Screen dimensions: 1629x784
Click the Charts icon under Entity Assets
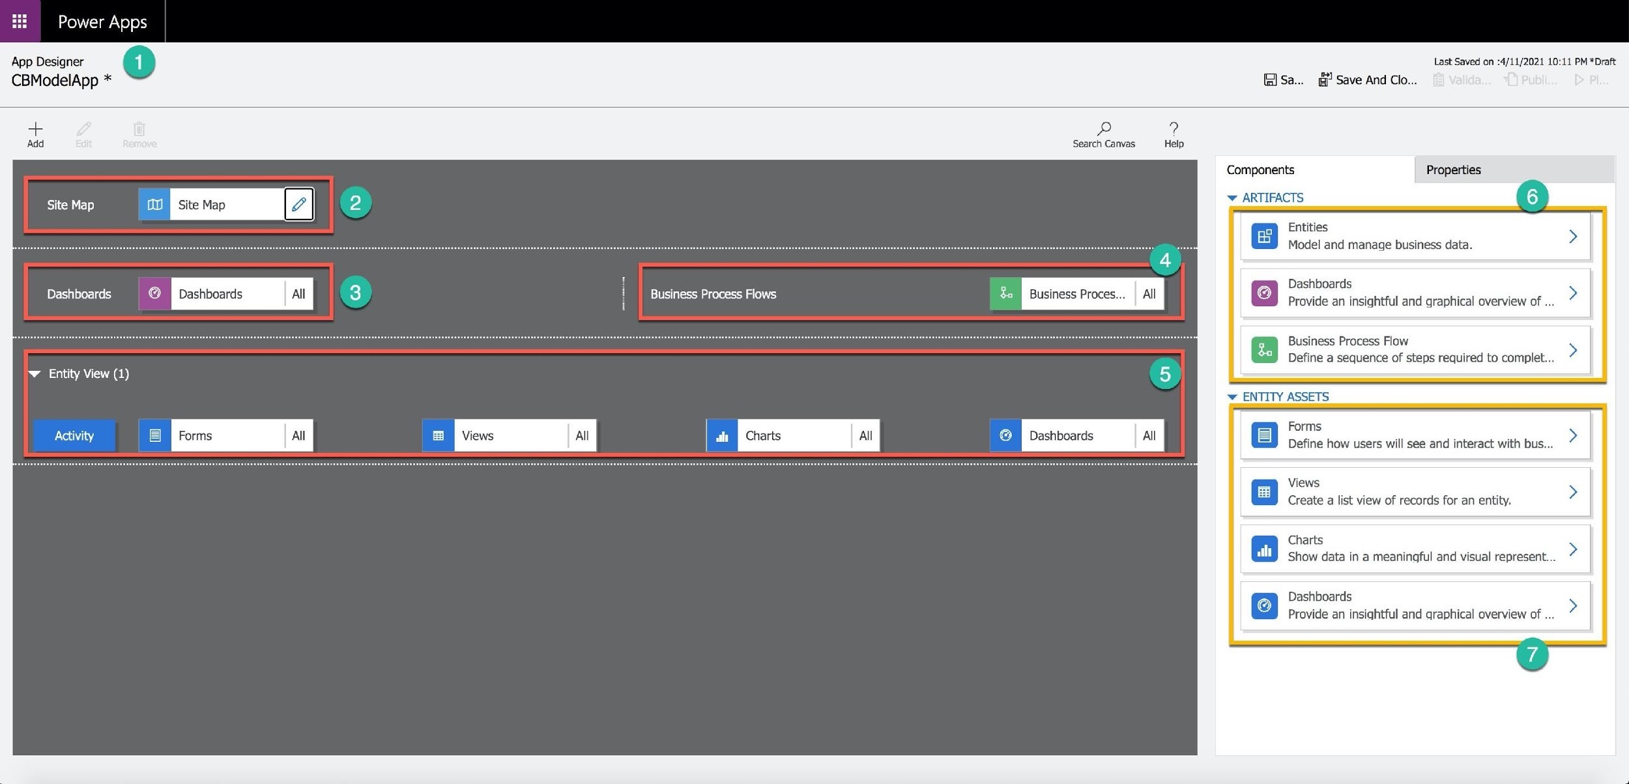[x=1262, y=548]
